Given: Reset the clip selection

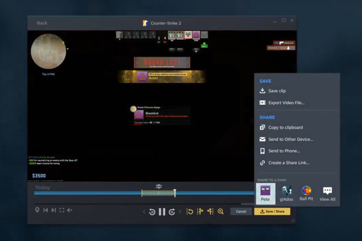Looking at the screenshot, I should point(190,211).
